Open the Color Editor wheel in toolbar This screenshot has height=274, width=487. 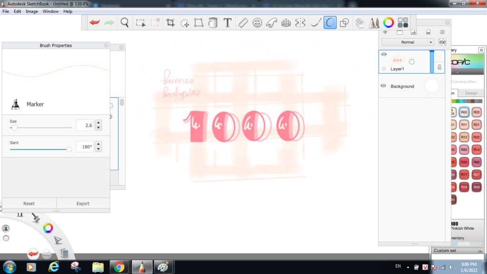pyautogui.click(x=388, y=22)
